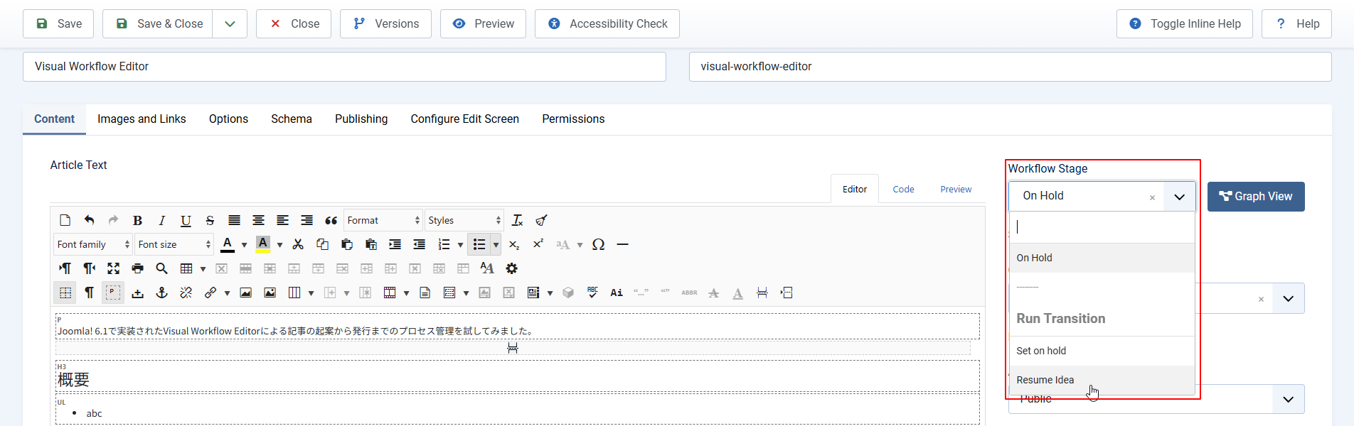Open the special character Omega icon
This screenshot has width=1354, height=426.
(x=598, y=245)
